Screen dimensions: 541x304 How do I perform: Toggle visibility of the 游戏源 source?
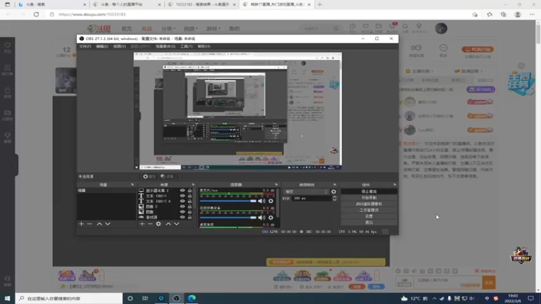183,217
